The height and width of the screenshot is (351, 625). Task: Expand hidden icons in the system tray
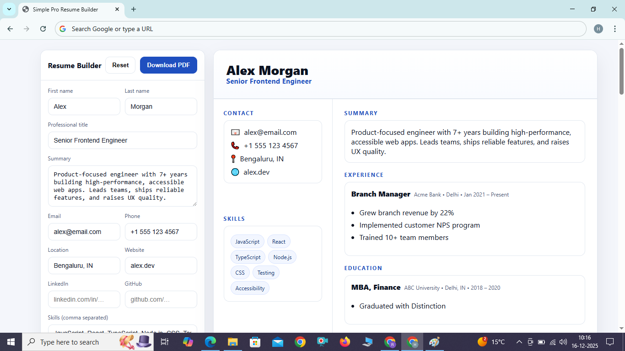point(519,341)
